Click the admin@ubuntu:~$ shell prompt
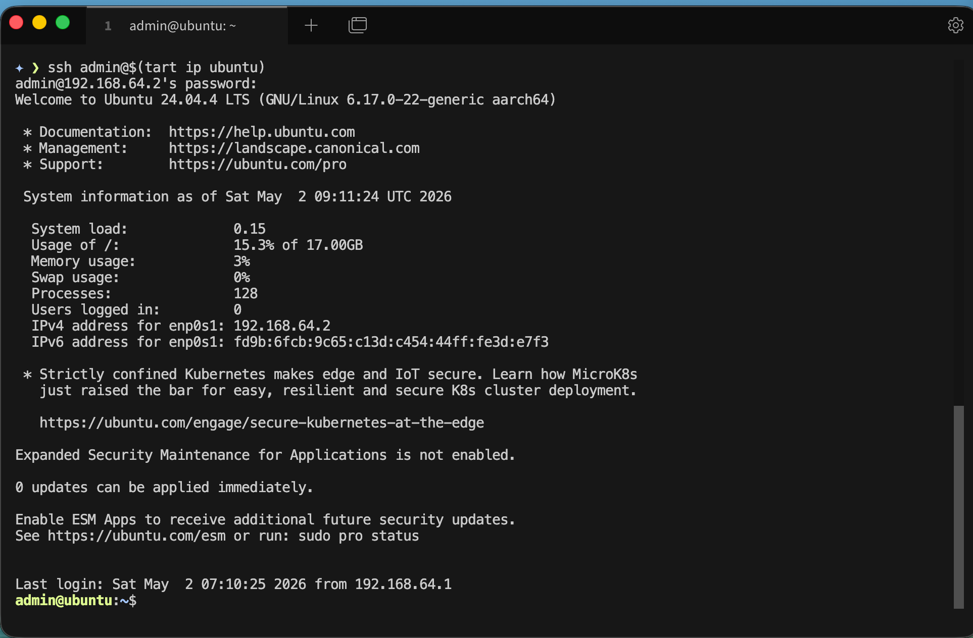973x638 pixels. pos(76,601)
